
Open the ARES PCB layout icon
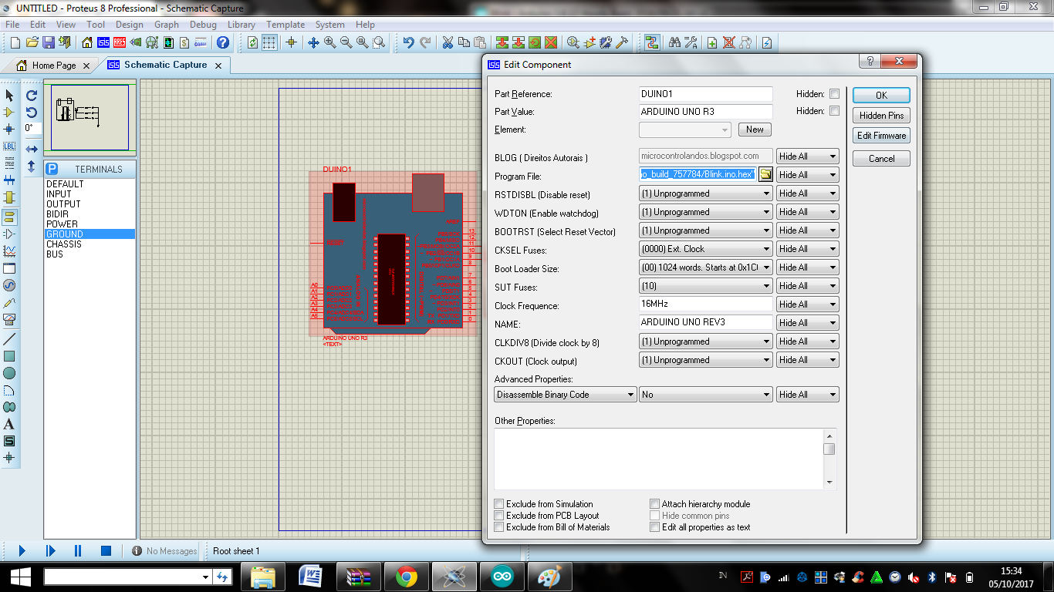pos(120,43)
